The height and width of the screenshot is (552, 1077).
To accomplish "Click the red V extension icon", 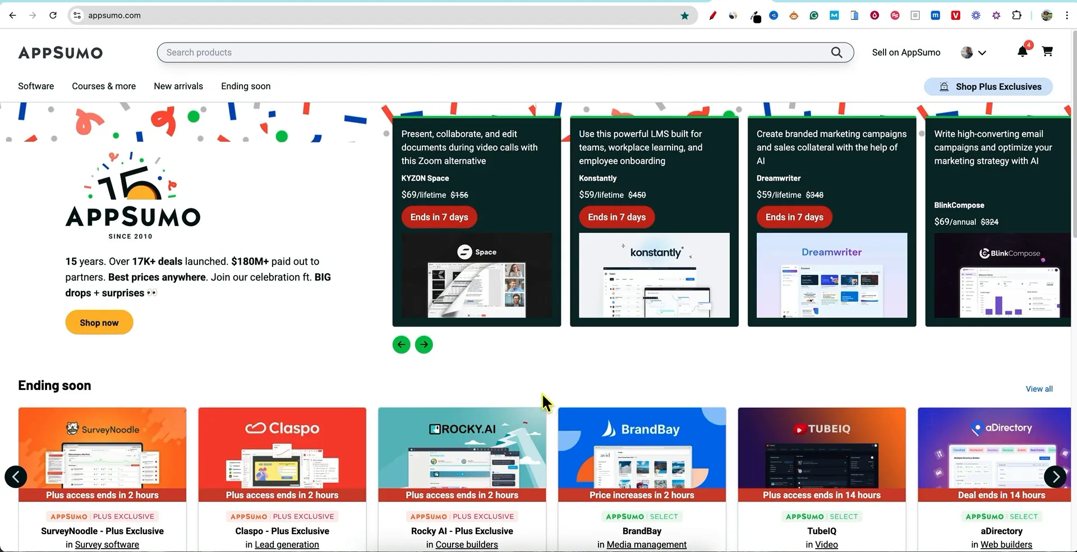I will (956, 16).
